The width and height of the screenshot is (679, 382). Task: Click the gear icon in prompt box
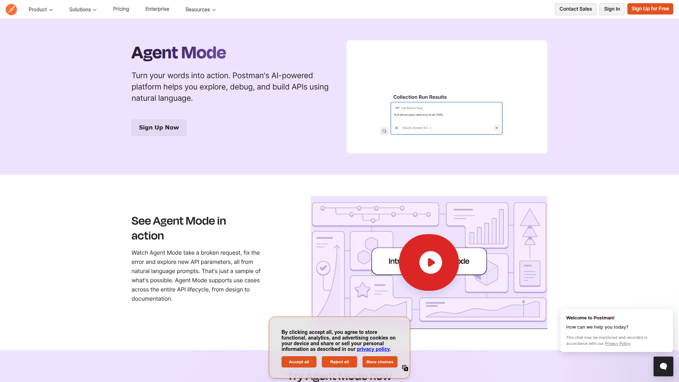(396, 128)
